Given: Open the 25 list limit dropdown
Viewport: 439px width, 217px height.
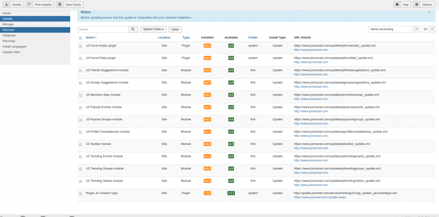Looking at the screenshot, I should [x=429, y=30].
